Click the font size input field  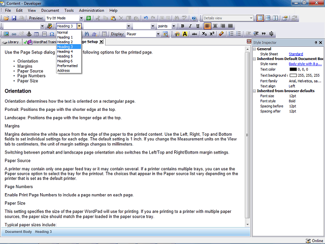point(142,26)
